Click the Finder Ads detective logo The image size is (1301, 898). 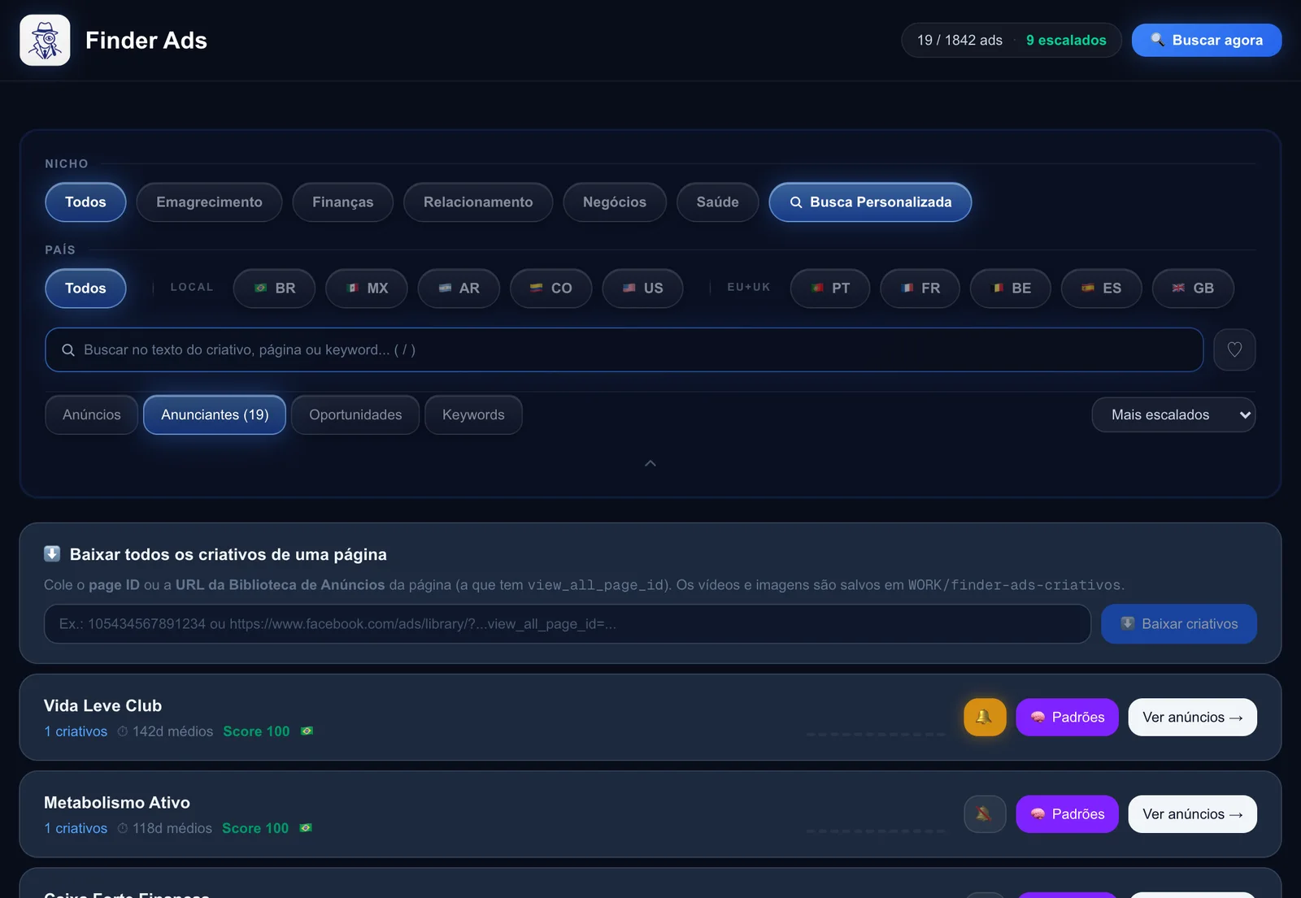point(45,40)
